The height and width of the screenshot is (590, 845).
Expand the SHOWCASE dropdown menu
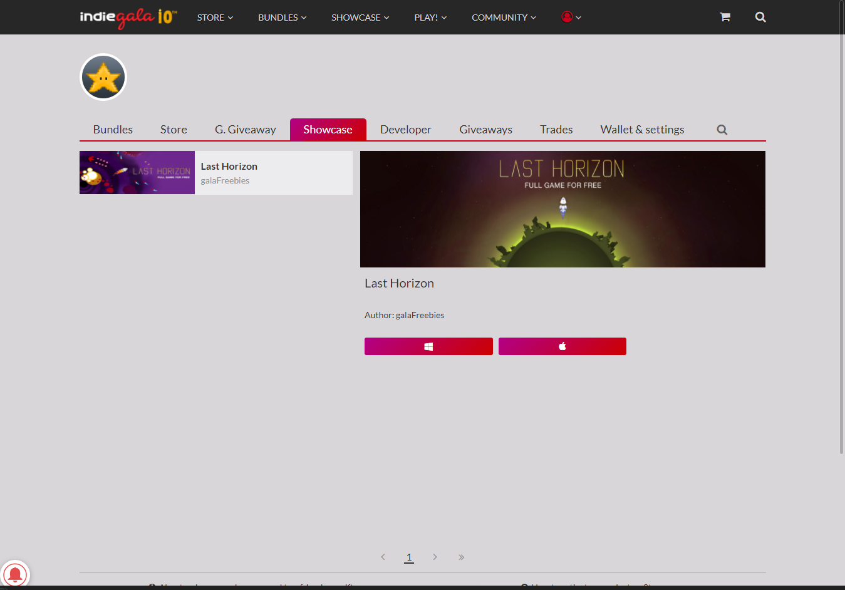click(360, 18)
